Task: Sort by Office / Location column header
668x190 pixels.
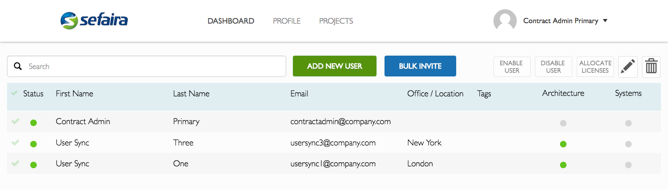Action: 435,94
